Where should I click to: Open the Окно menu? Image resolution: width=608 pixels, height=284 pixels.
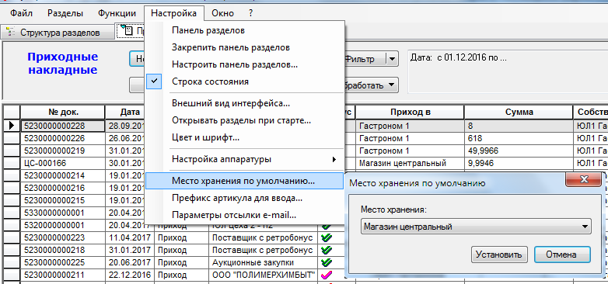[222, 13]
